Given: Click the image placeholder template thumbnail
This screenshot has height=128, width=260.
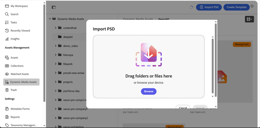Looking at the screenshot, I should [222, 77].
